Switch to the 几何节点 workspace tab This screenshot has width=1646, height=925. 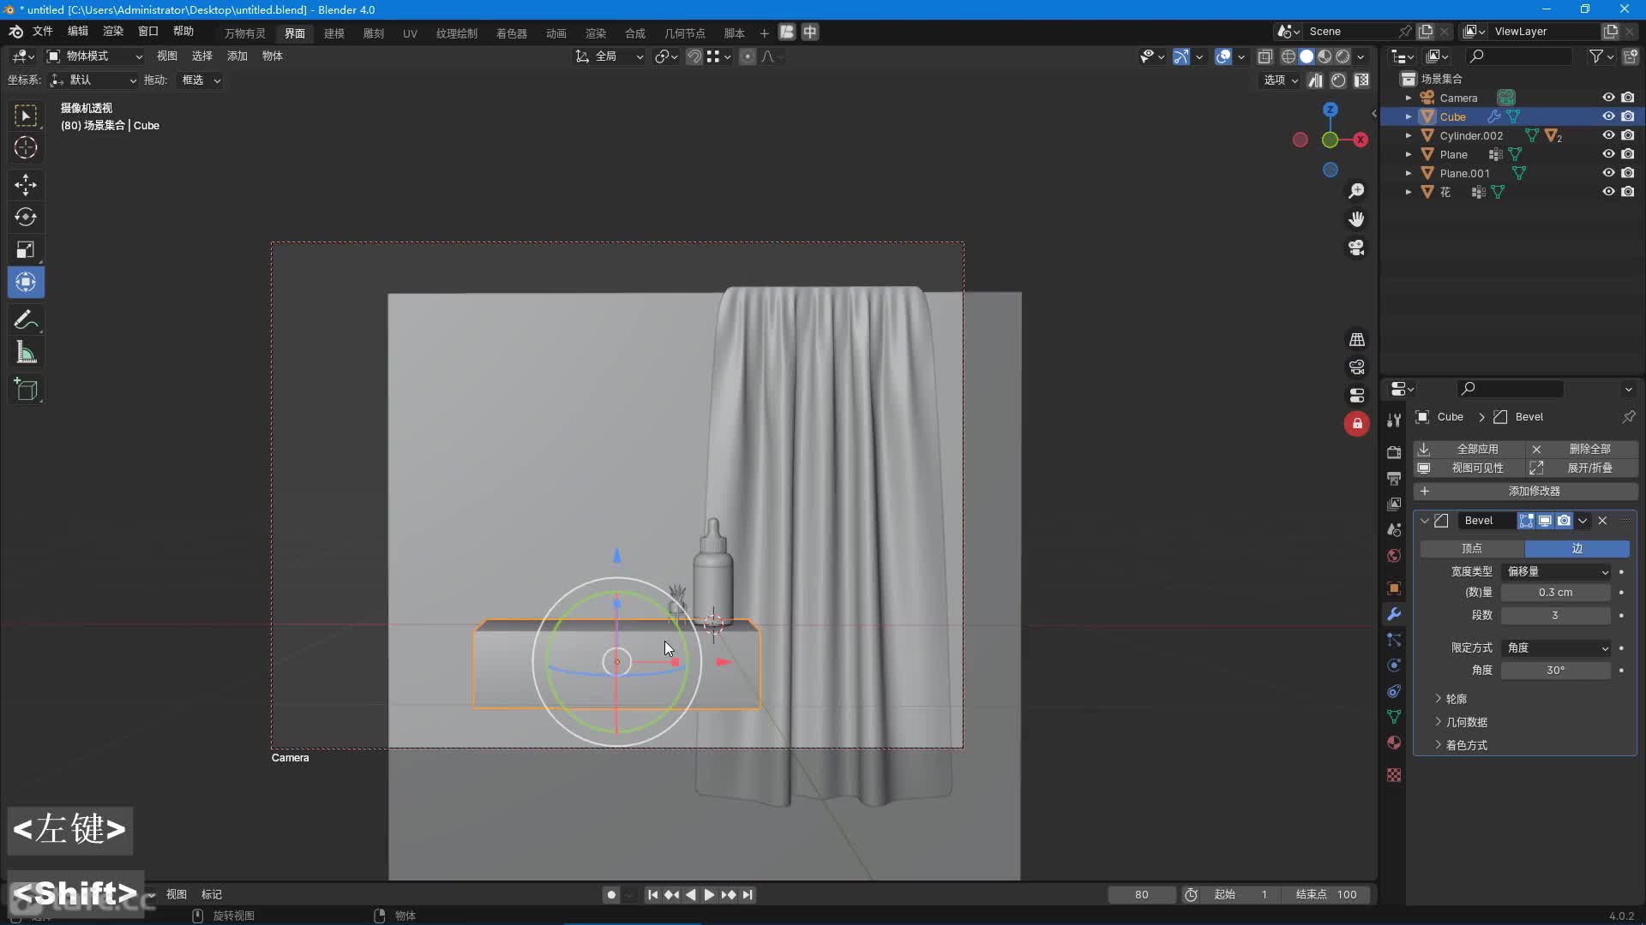click(684, 33)
